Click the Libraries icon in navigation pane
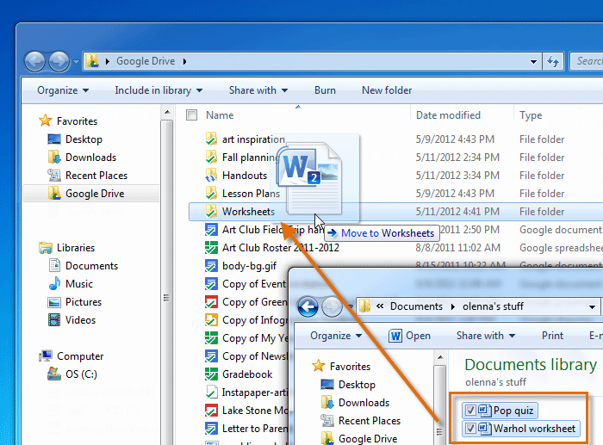Viewport: 603px width, 445px height. (46, 248)
